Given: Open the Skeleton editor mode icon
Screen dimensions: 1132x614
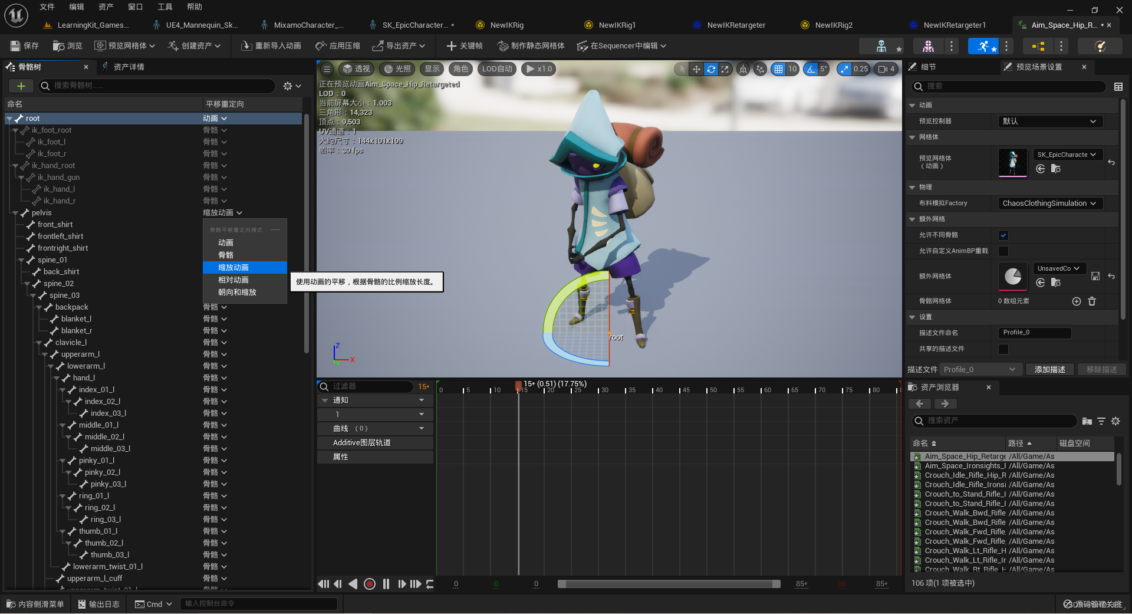Looking at the screenshot, I should [881, 46].
